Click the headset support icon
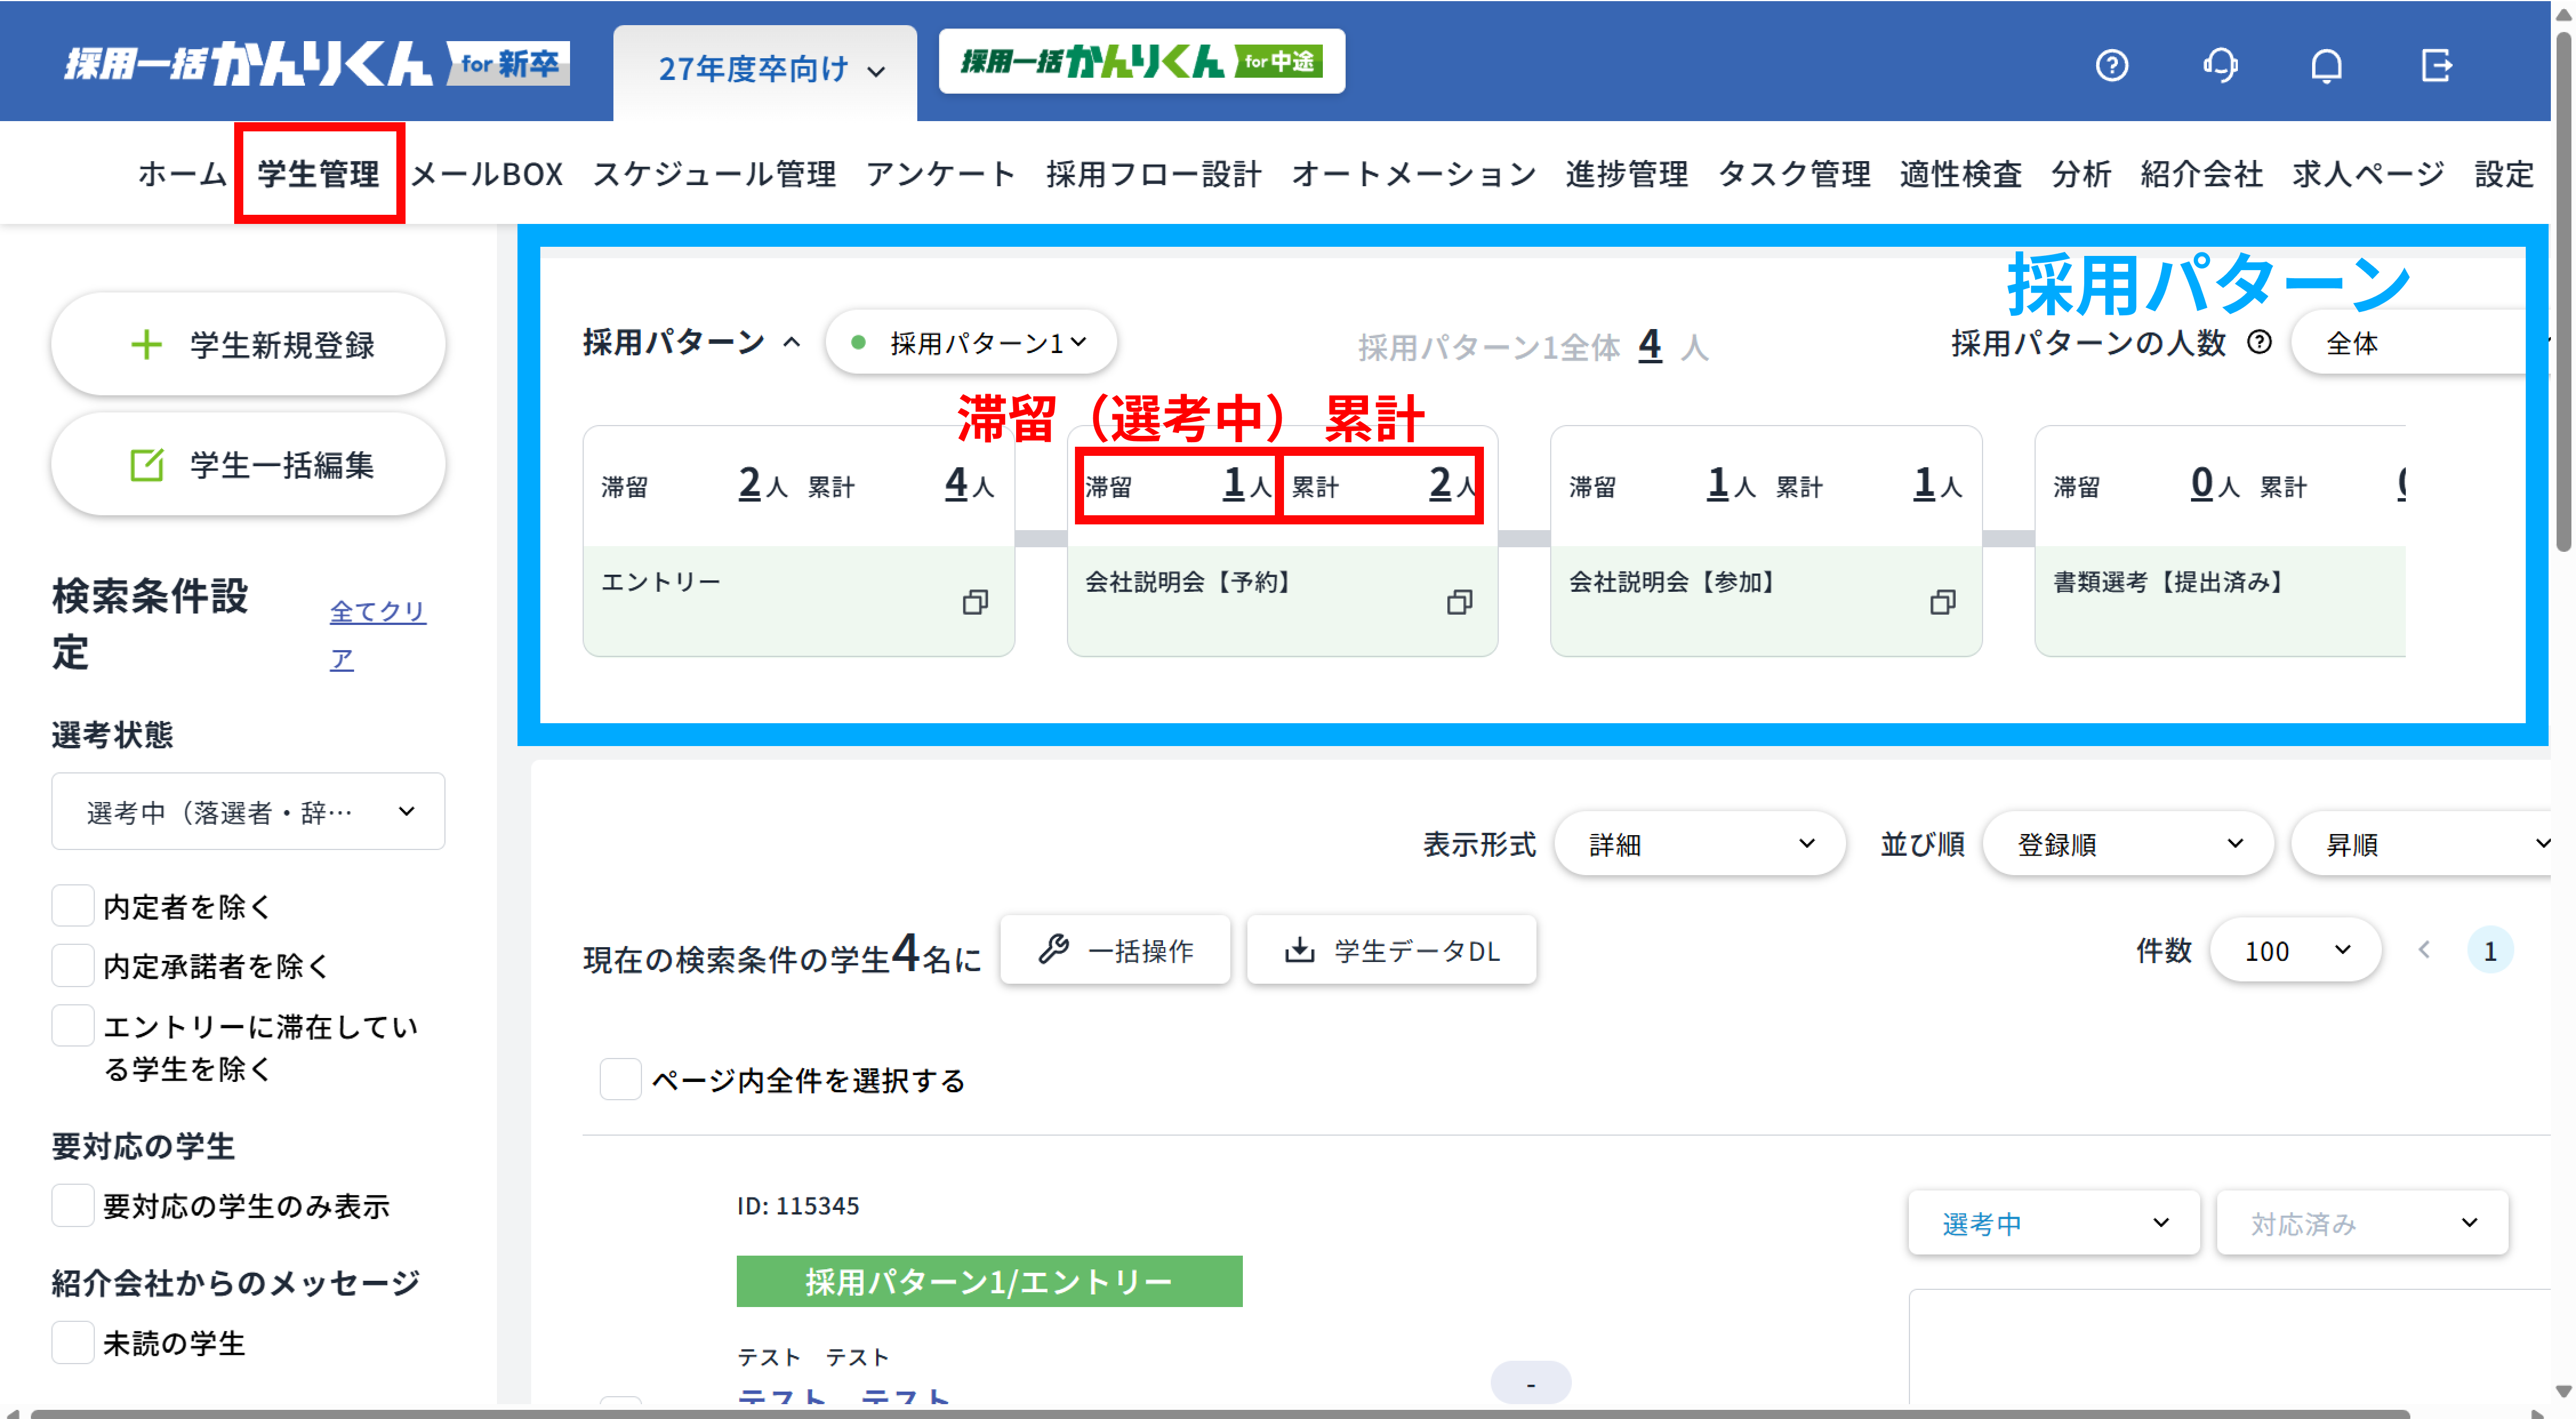2576x1419 pixels. (x=2220, y=66)
